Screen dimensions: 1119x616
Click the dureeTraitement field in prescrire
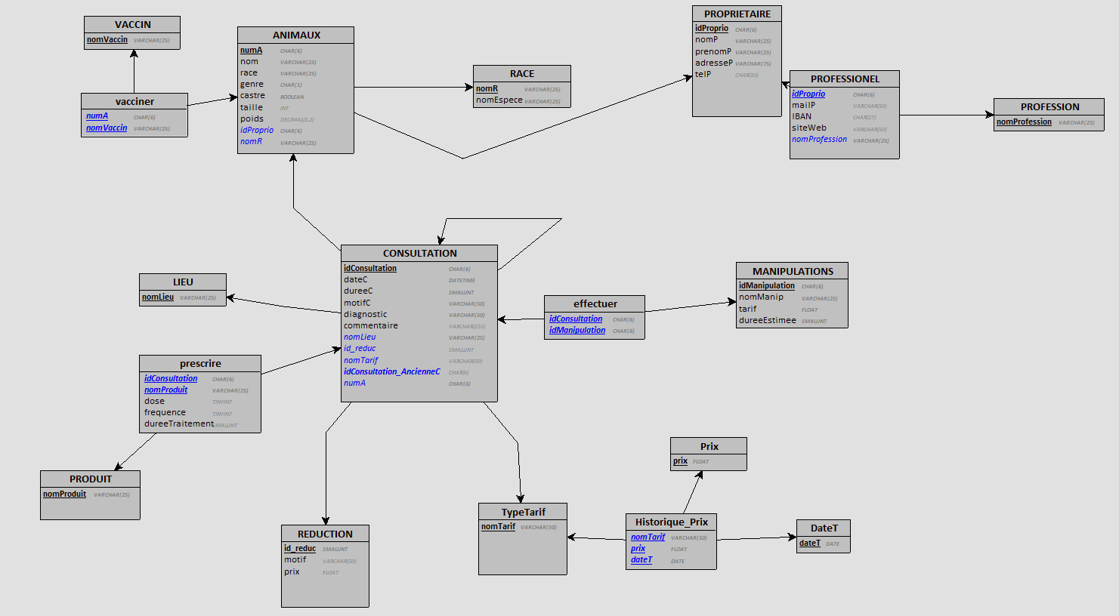click(x=179, y=424)
